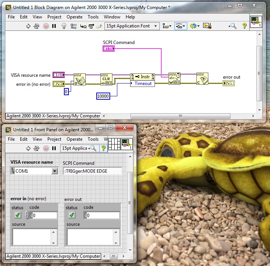Click Clean Up Diagram icon

(207, 26)
